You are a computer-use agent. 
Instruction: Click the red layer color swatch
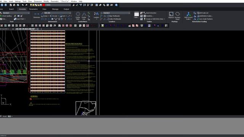pyautogui.click(x=44, y=5)
